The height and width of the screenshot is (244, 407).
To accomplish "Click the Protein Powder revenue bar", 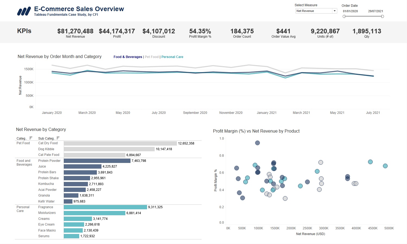I will pos(97,161).
